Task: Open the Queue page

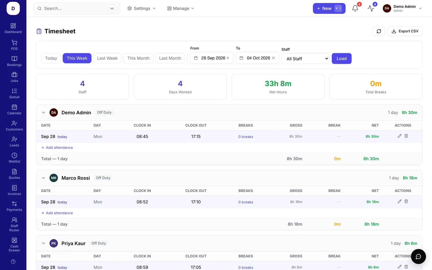Action: click(14, 93)
